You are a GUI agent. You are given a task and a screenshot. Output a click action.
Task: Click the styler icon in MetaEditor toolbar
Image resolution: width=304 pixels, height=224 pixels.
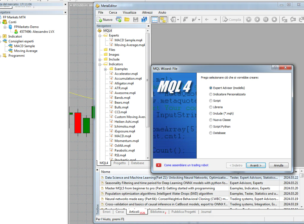[x=173, y=20]
